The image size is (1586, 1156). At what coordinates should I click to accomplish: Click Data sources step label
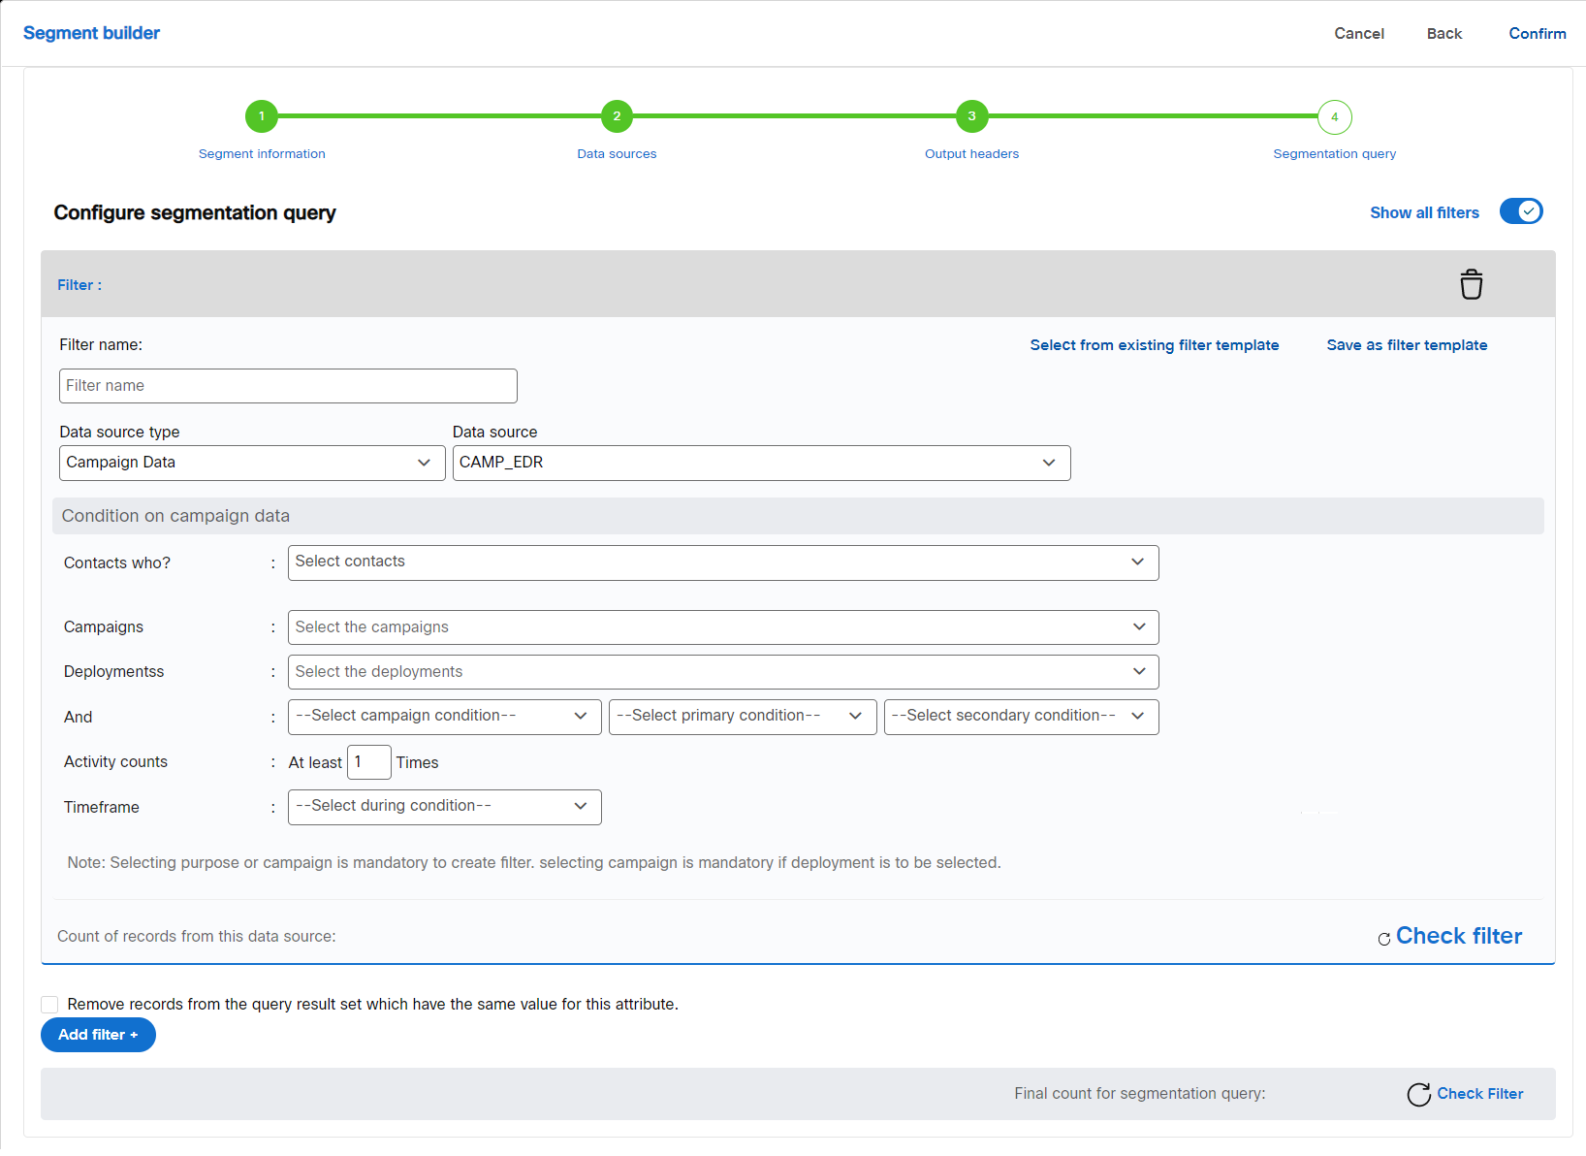coord(617,153)
